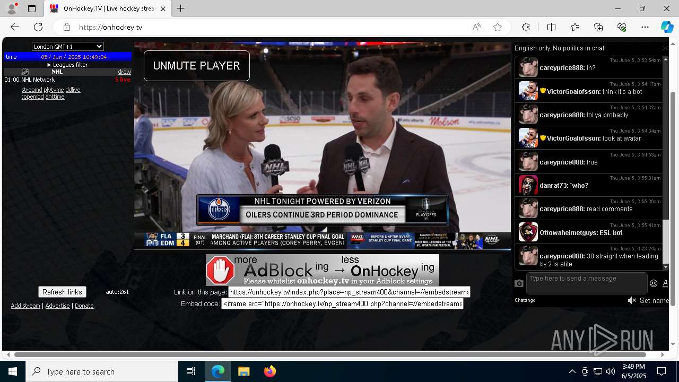Open volume control in tray

[611, 371]
